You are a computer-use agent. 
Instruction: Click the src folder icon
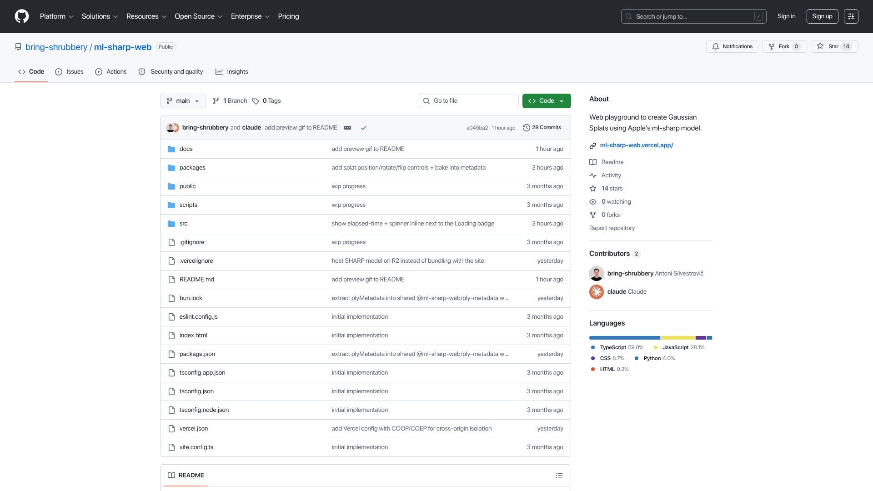(x=171, y=224)
